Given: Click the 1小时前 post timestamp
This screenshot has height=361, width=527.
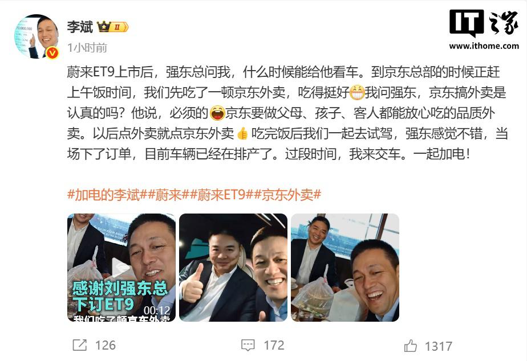Looking at the screenshot, I should 87,48.
